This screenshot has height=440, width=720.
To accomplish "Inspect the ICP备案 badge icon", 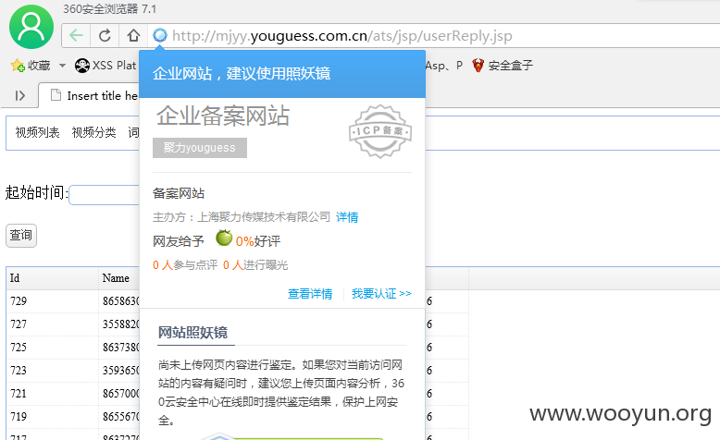I will click(x=380, y=131).
